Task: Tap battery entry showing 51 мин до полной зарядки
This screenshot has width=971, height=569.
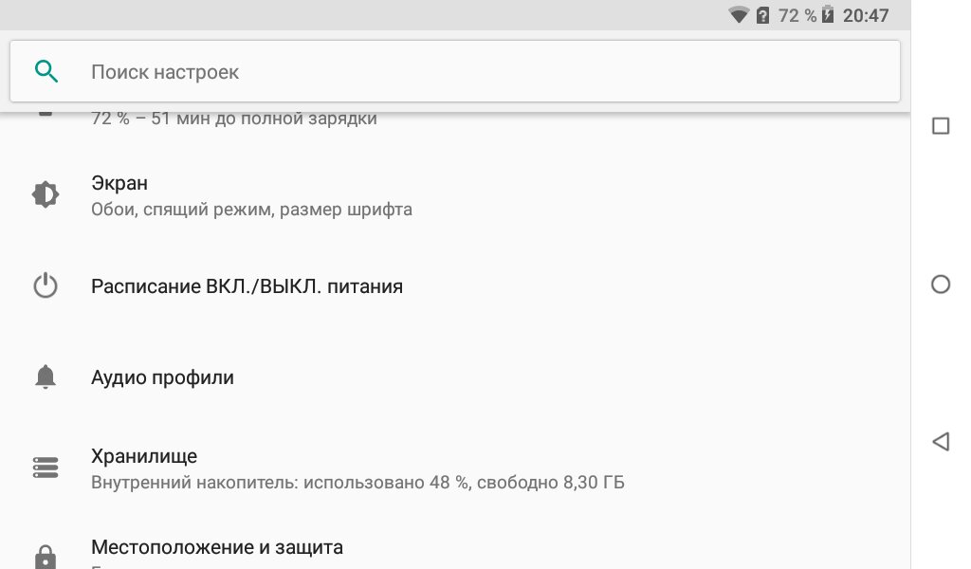Action: (234, 119)
